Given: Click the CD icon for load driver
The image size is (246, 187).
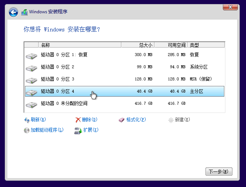Looking at the screenshot, I should coord(26,130).
